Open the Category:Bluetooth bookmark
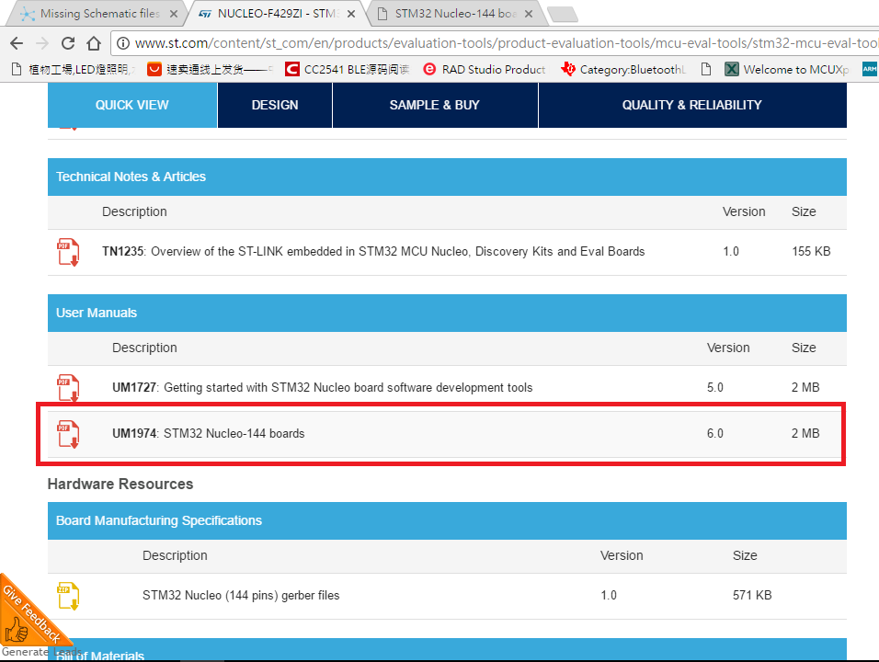The image size is (879, 662). [623, 69]
